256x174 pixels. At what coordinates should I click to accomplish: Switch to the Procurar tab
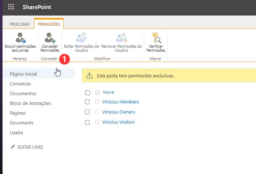[x=20, y=24]
